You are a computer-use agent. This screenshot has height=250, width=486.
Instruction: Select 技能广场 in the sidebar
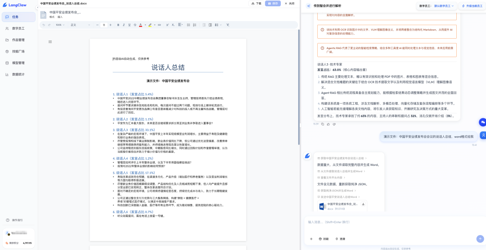pyautogui.click(x=18, y=51)
